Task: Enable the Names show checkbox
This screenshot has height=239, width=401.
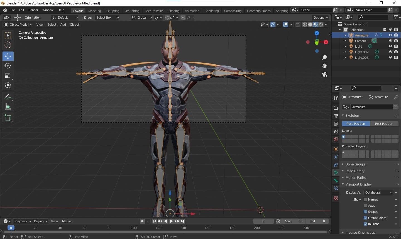Action: 365,199
